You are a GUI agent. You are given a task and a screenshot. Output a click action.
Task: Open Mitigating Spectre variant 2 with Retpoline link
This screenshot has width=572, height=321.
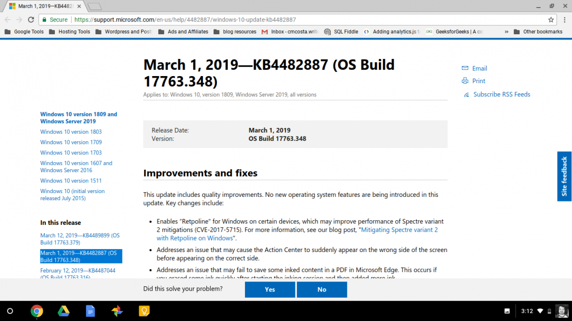coord(297,234)
